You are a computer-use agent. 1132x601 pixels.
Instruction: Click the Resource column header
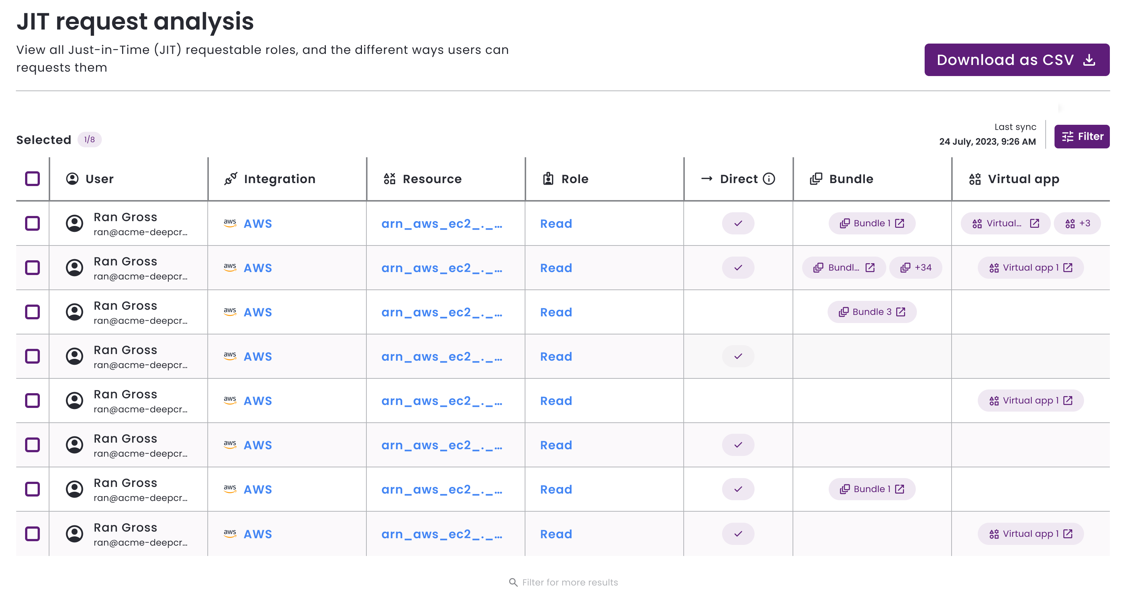tap(432, 179)
